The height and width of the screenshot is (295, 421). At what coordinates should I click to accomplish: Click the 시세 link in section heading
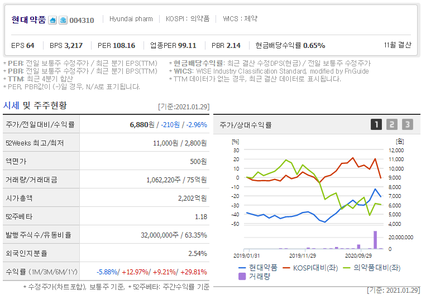click(11, 105)
